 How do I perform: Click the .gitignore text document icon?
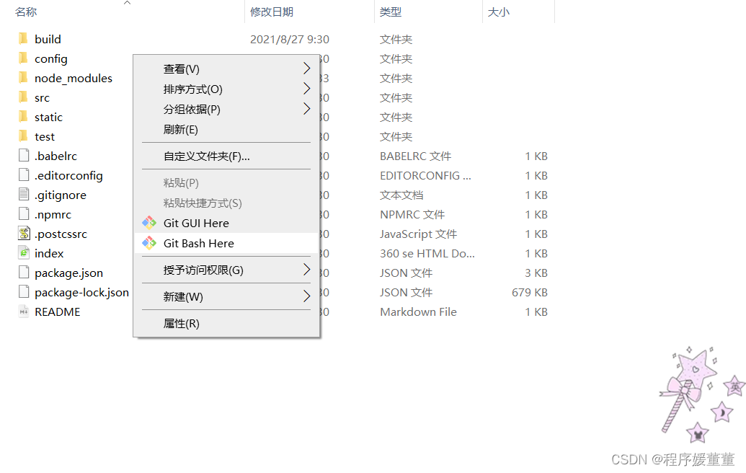[x=24, y=195]
